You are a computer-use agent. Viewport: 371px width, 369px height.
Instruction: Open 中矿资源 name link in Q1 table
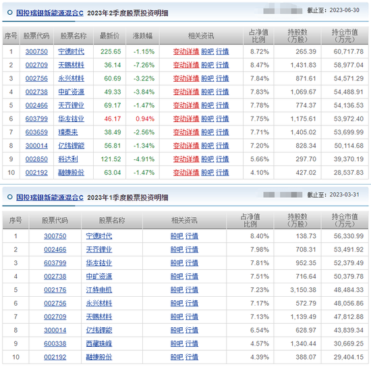[99, 277]
